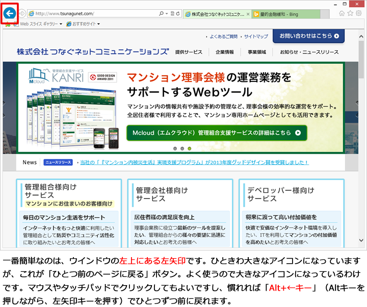The image size is (367, 307).
Task: Open a new tab with the blank tab button
Action: (325, 14)
